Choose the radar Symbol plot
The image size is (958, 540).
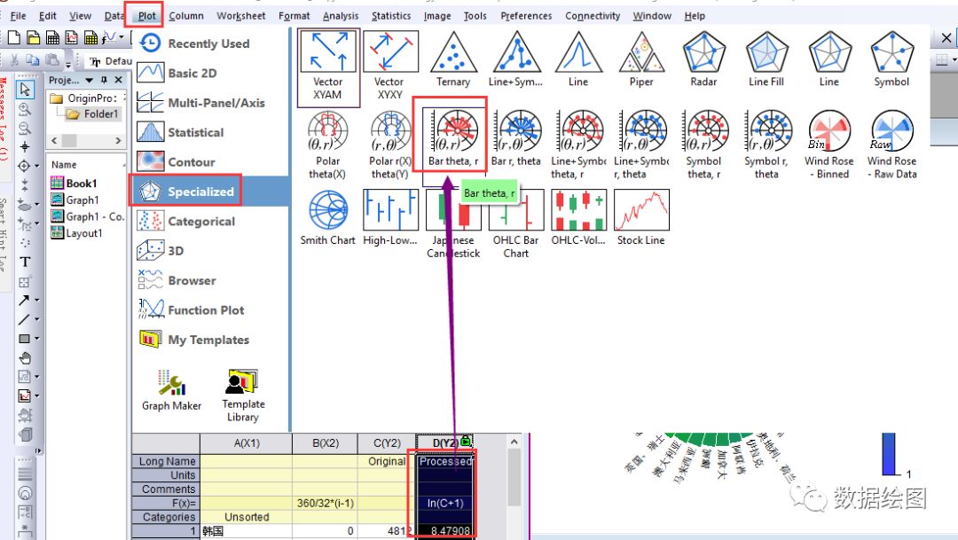[891, 60]
